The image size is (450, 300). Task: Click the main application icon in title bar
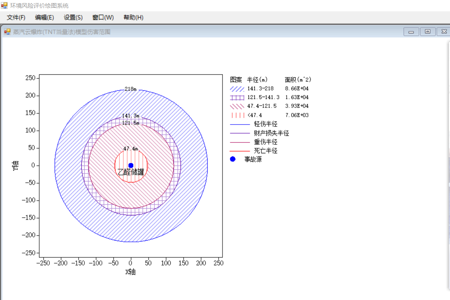[4, 5]
